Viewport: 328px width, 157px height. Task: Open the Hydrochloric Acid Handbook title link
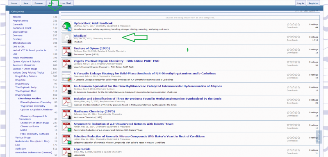point(93,23)
